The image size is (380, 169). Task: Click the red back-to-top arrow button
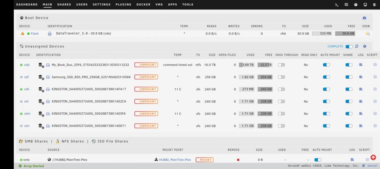coord(373,157)
